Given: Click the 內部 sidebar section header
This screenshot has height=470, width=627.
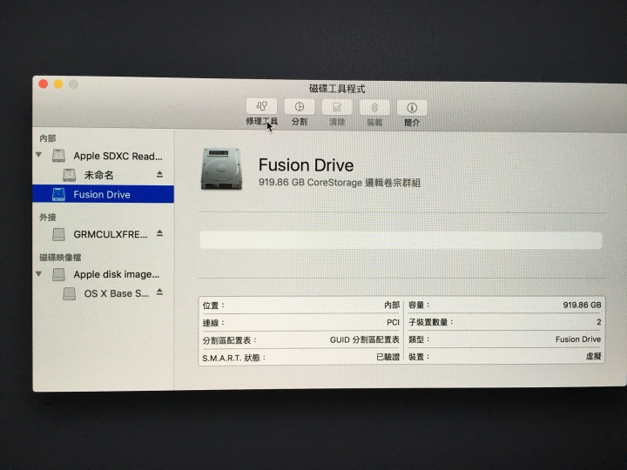Looking at the screenshot, I should tap(48, 138).
